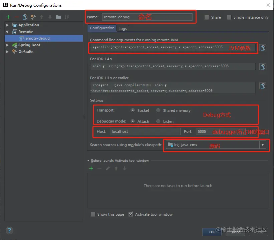Collapse the Before launch section

point(88,160)
